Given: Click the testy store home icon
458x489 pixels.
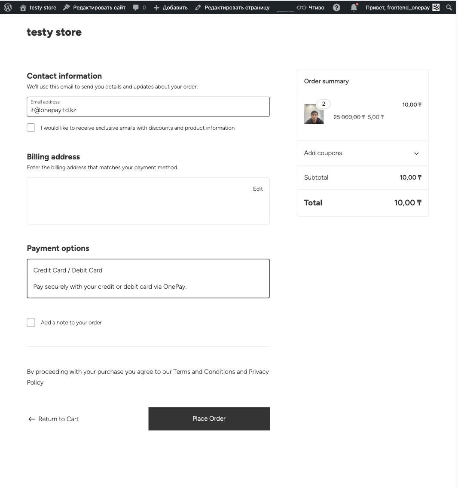Looking at the screenshot, I should [x=23, y=7].
